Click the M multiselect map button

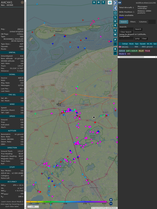(x=115, y=35)
